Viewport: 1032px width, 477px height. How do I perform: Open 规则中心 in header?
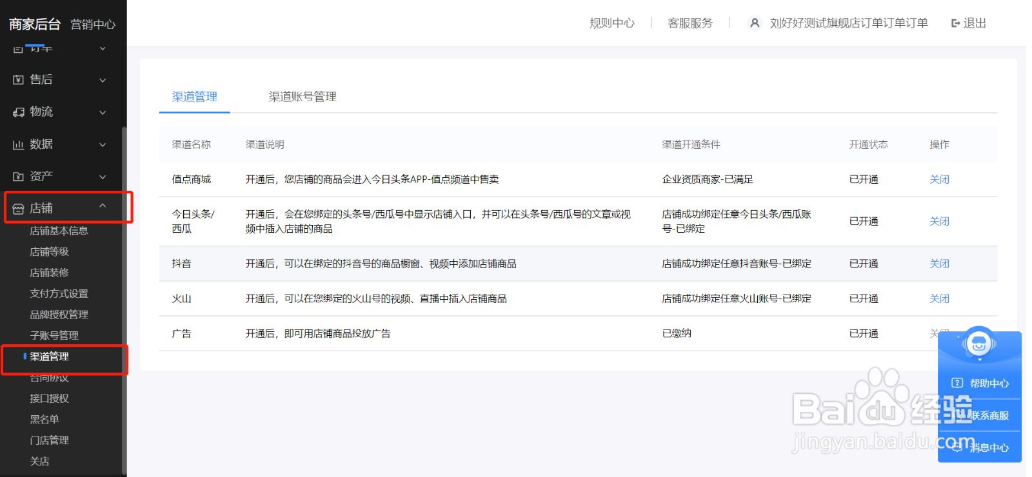(611, 23)
